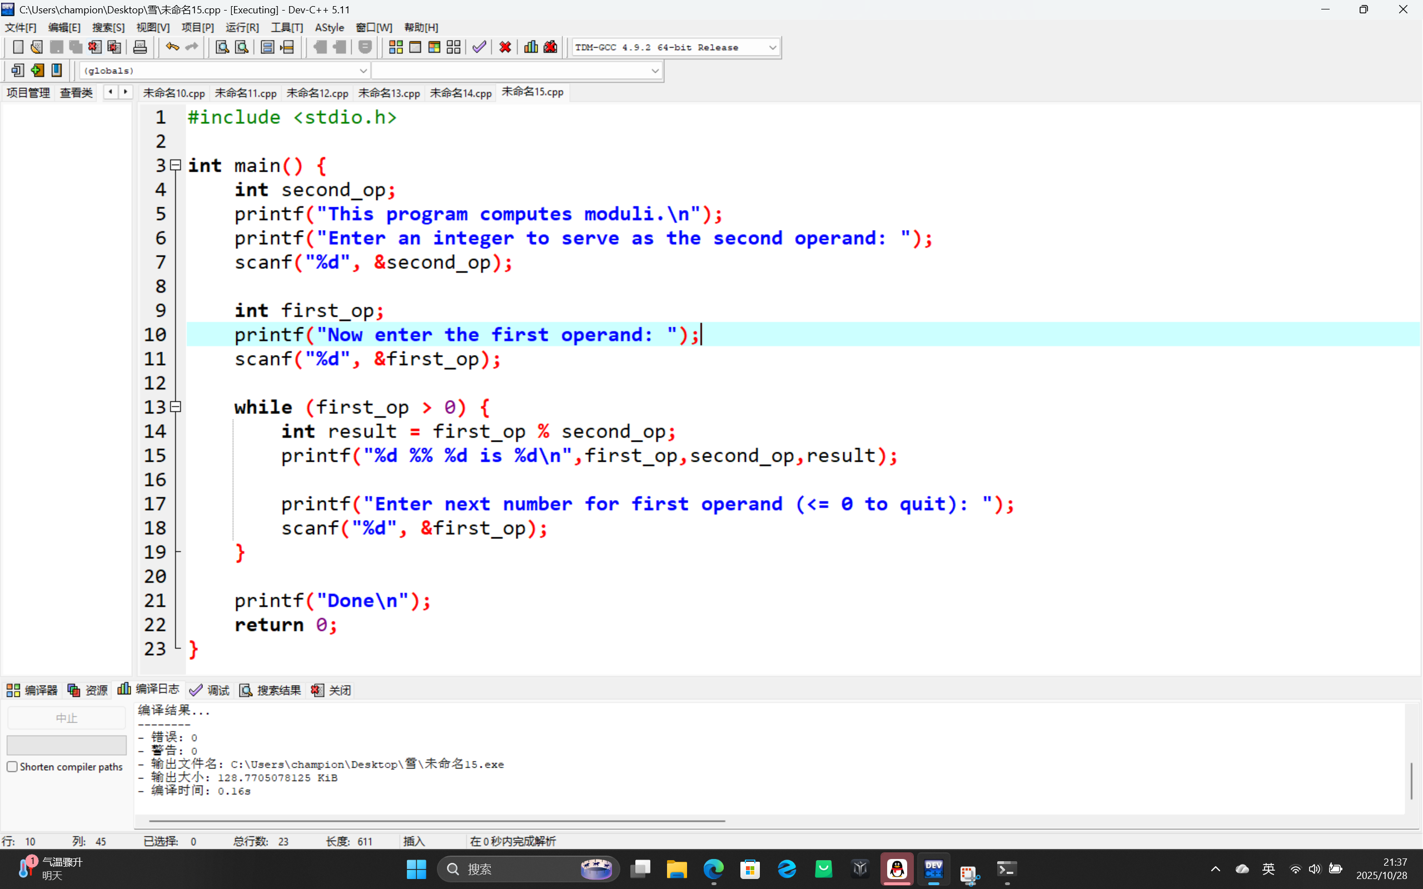Open the 调试 debug panel tab
1423x889 pixels.
point(210,690)
